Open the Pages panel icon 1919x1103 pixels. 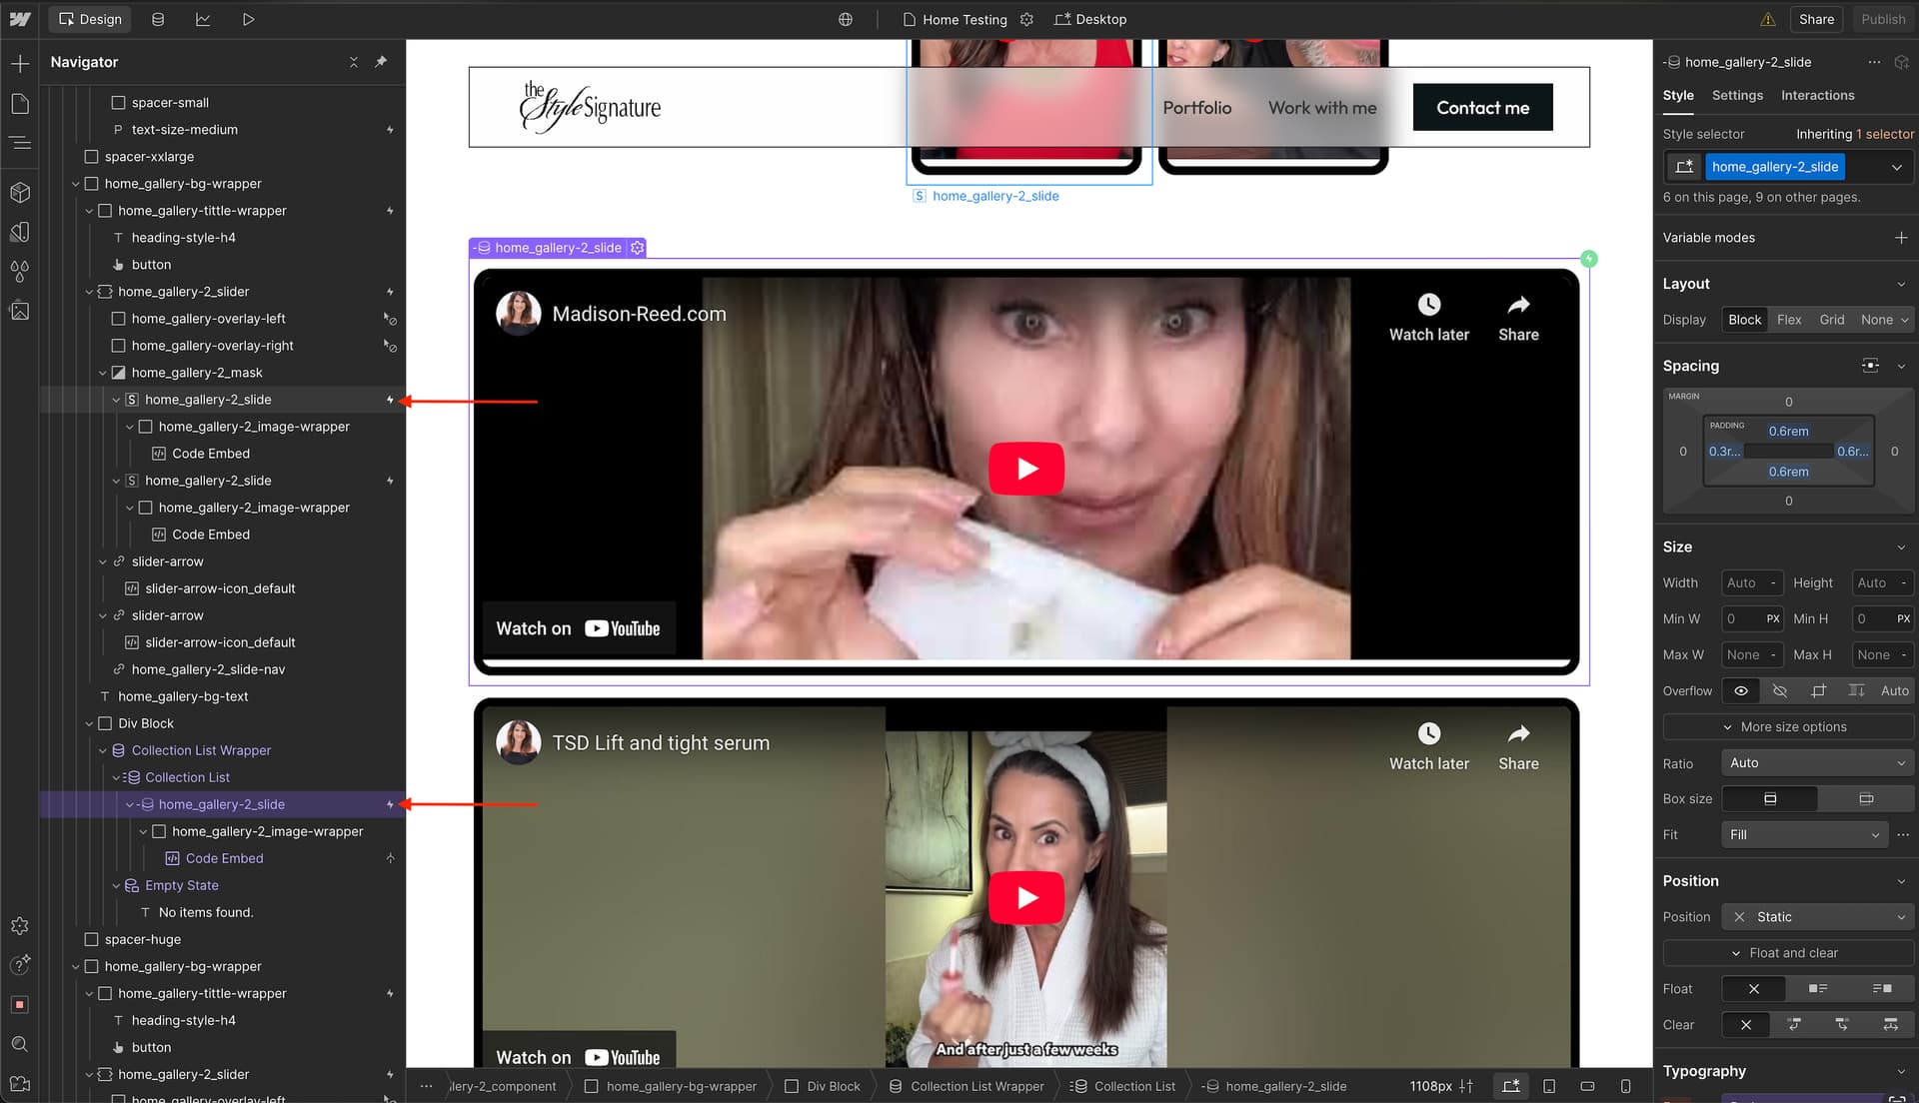20,104
